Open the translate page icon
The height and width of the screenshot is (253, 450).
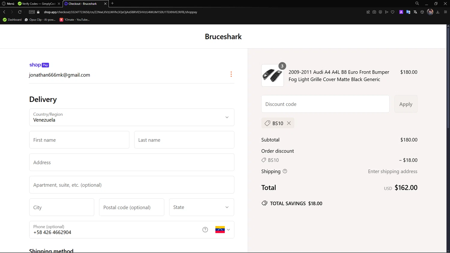pyautogui.click(x=415, y=12)
